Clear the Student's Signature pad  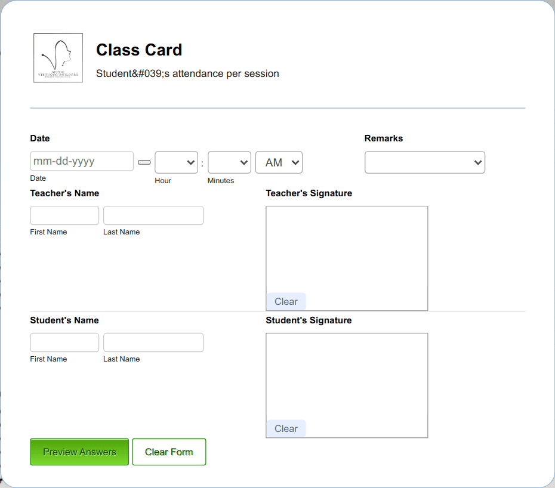tap(286, 428)
